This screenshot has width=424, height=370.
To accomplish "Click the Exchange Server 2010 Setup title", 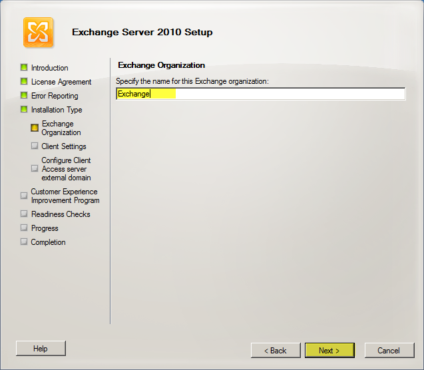I will (x=142, y=32).
